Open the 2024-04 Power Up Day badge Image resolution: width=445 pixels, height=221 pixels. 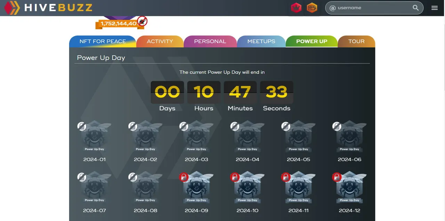pos(248,136)
